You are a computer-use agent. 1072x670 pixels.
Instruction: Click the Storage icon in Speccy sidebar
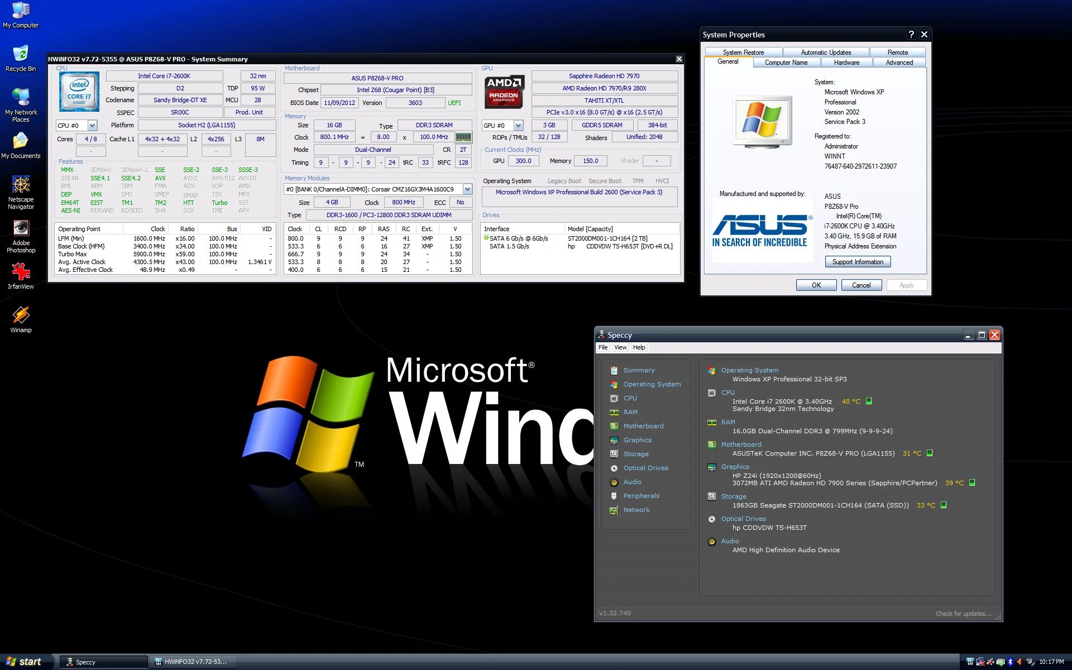click(614, 454)
